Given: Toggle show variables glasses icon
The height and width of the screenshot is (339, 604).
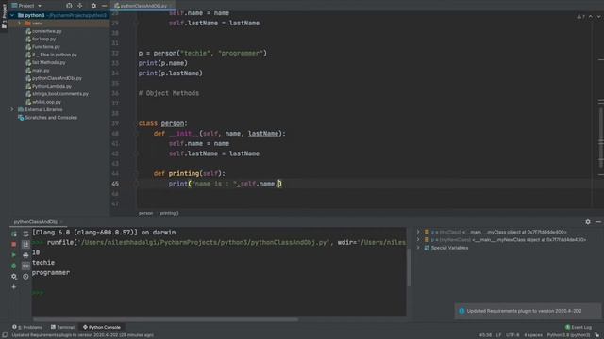Looking at the screenshot, I should (25, 266).
